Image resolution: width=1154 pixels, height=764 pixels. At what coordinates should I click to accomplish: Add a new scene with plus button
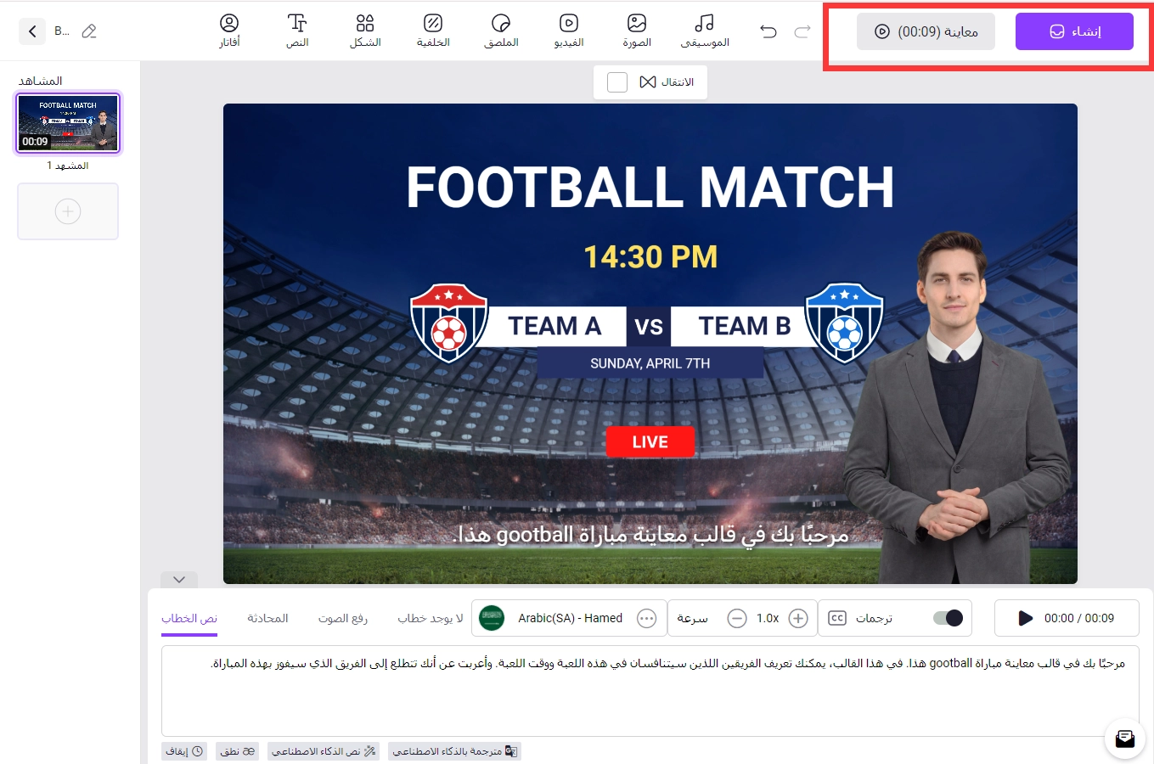tap(68, 211)
